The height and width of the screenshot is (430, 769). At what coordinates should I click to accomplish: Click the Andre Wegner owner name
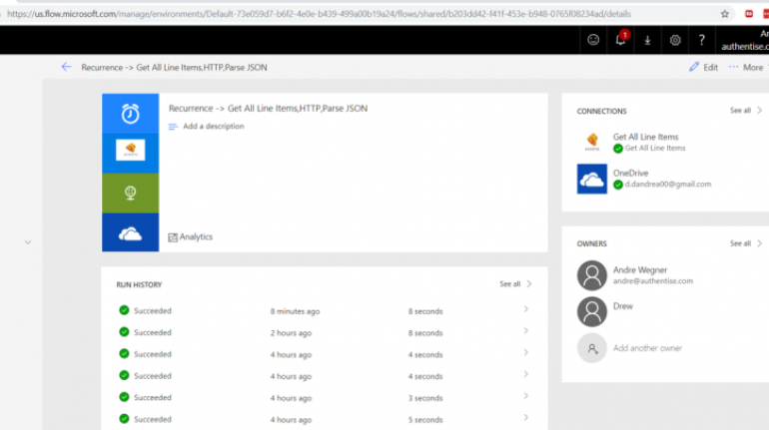click(640, 269)
